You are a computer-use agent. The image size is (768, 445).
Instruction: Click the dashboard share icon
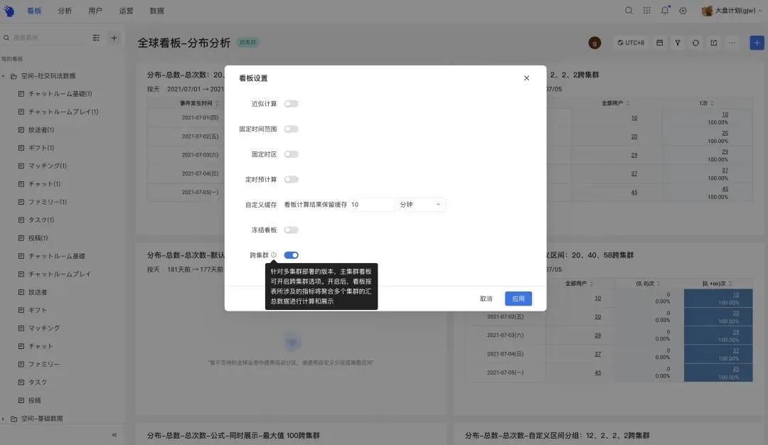[714, 43]
